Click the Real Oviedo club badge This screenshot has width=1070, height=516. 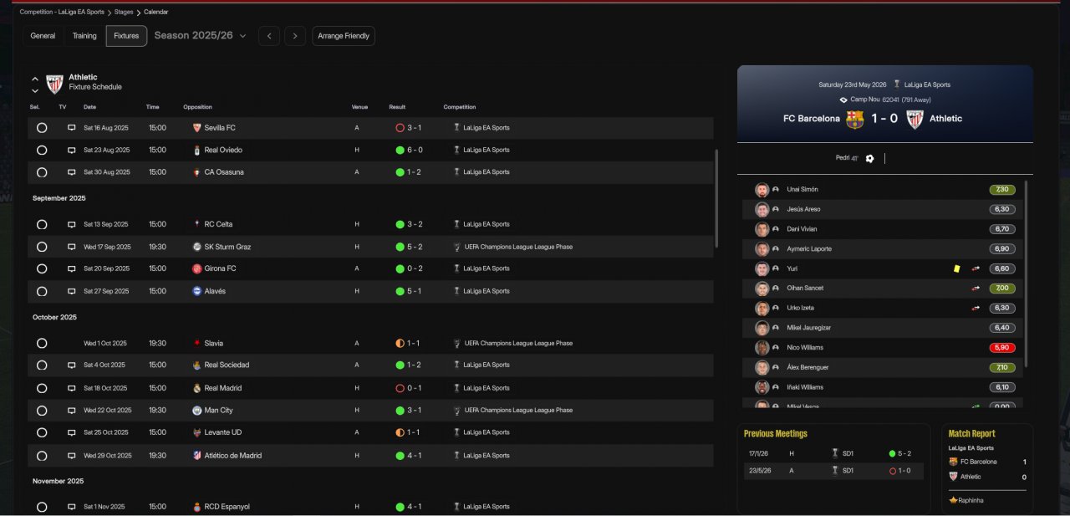196,151
